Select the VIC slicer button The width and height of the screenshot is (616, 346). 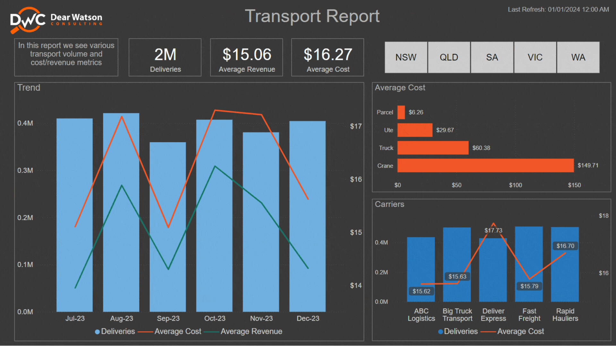click(535, 57)
